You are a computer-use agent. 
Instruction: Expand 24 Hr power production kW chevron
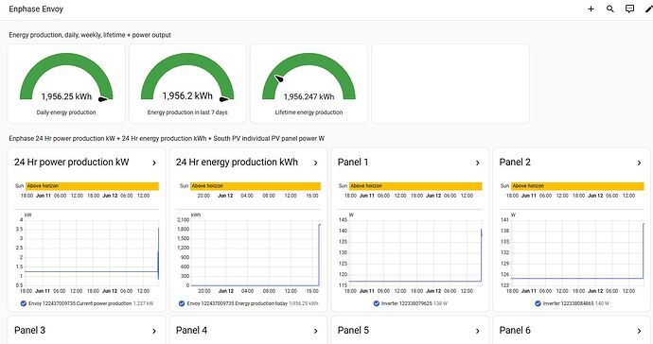[x=154, y=163]
